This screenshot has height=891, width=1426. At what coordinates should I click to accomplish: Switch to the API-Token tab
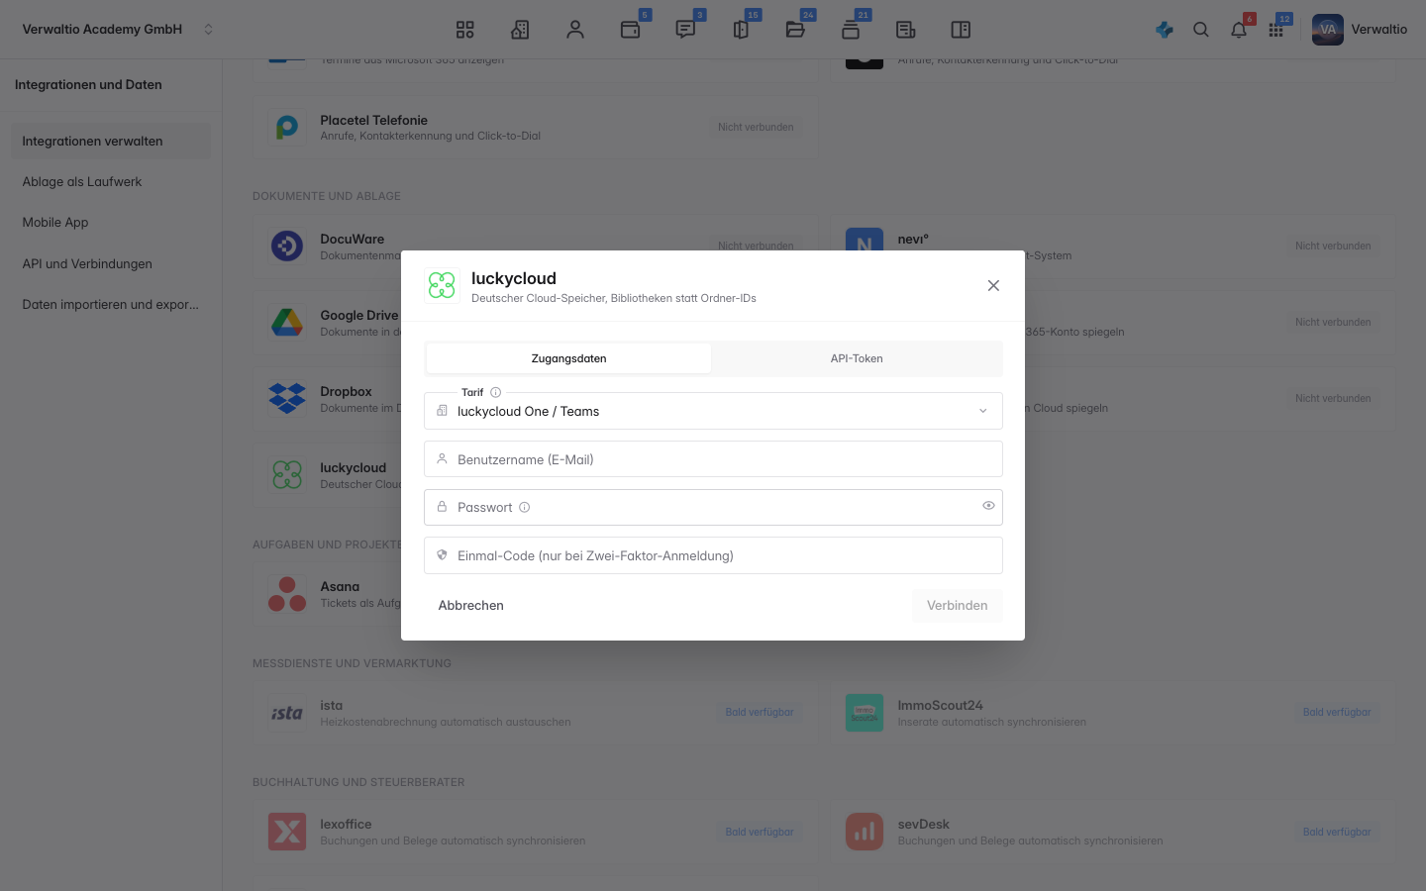tap(857, 358)
